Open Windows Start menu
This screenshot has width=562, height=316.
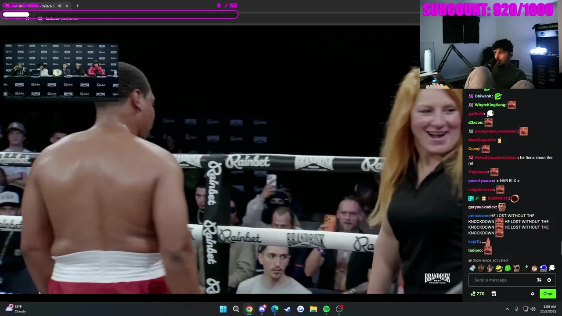click(x=223, y=309)
